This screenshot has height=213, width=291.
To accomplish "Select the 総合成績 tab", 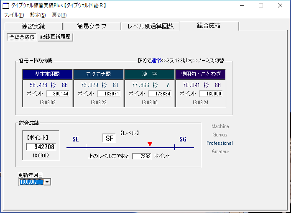I will [x=209, y=26].
